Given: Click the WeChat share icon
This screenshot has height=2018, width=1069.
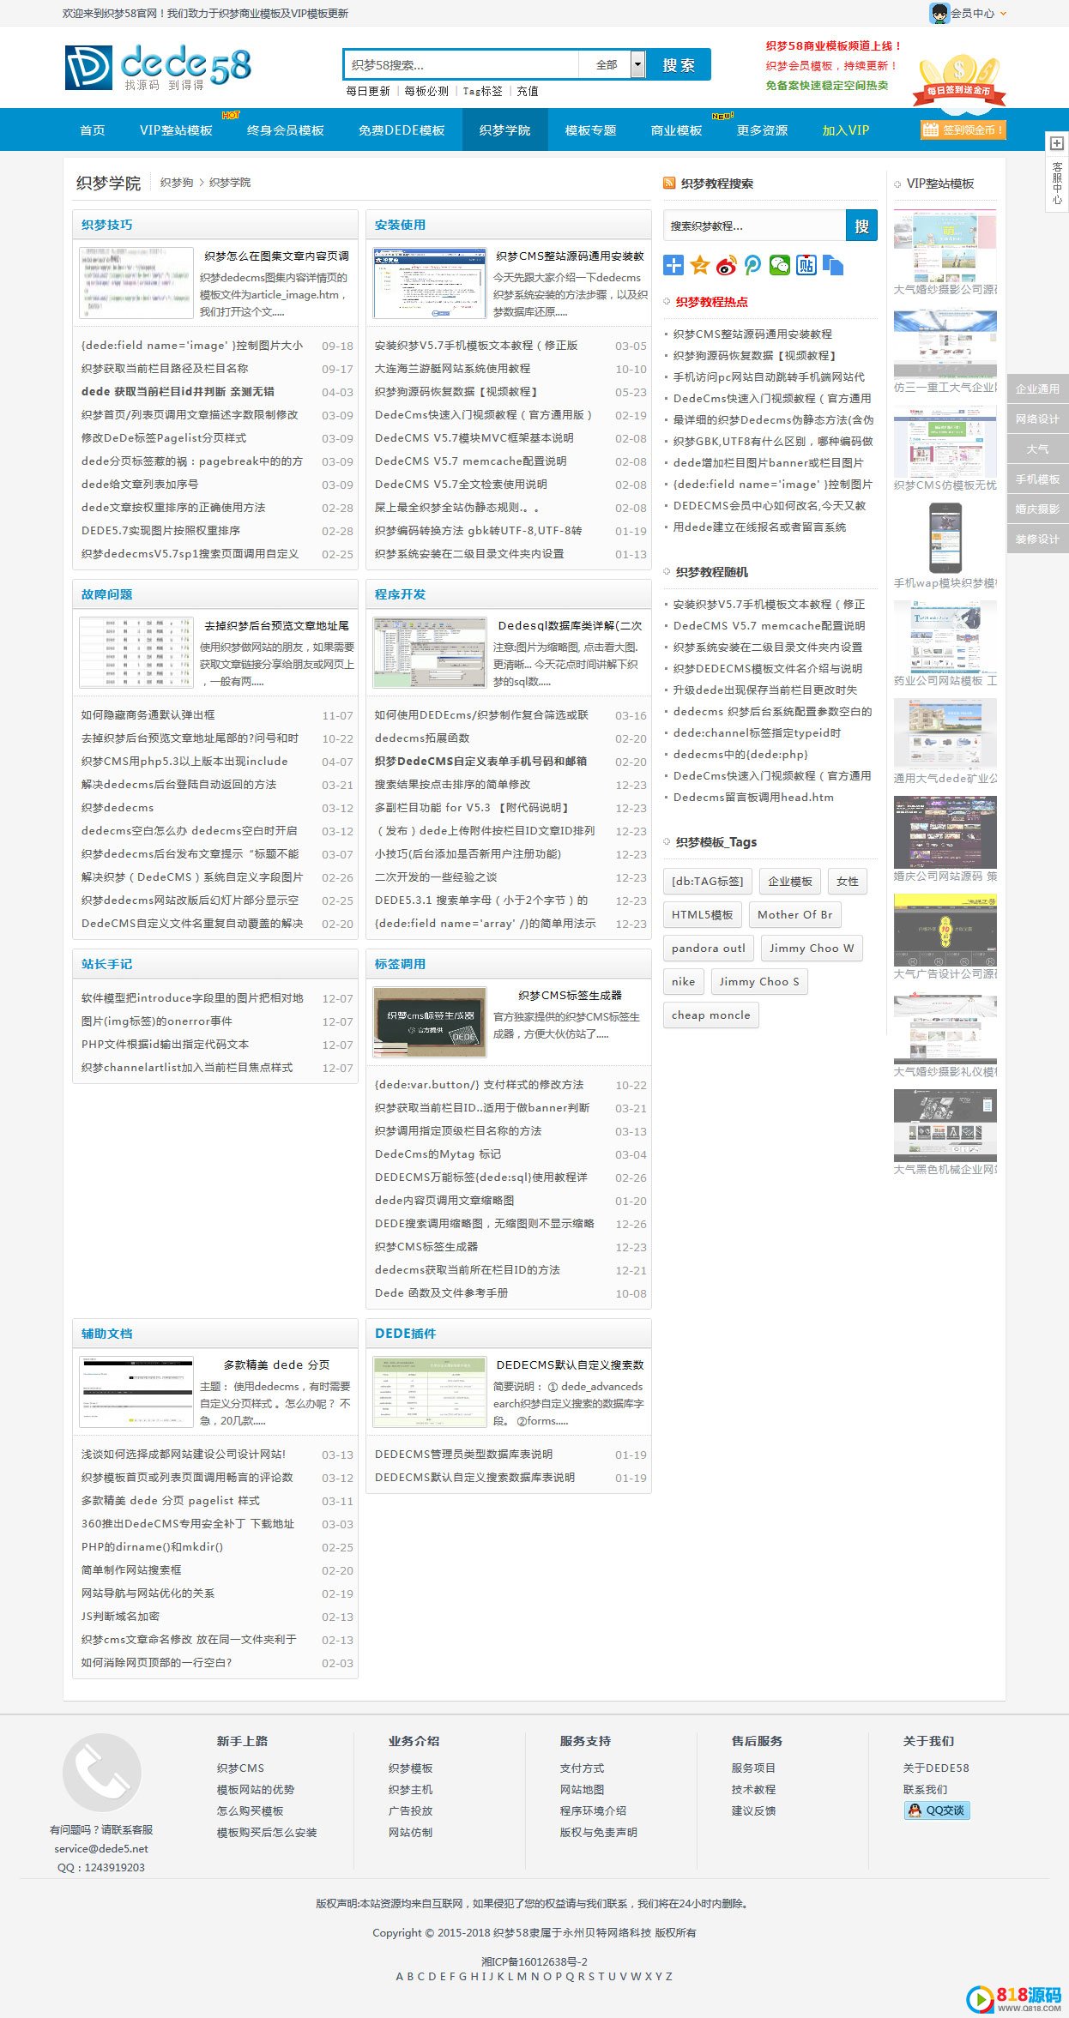Looking at the screenshot, I should pyautogui.click(x=780, y=266).
